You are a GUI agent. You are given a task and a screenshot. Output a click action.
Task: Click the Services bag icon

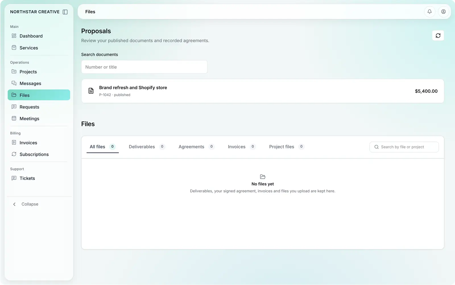[x=14, y=48]
